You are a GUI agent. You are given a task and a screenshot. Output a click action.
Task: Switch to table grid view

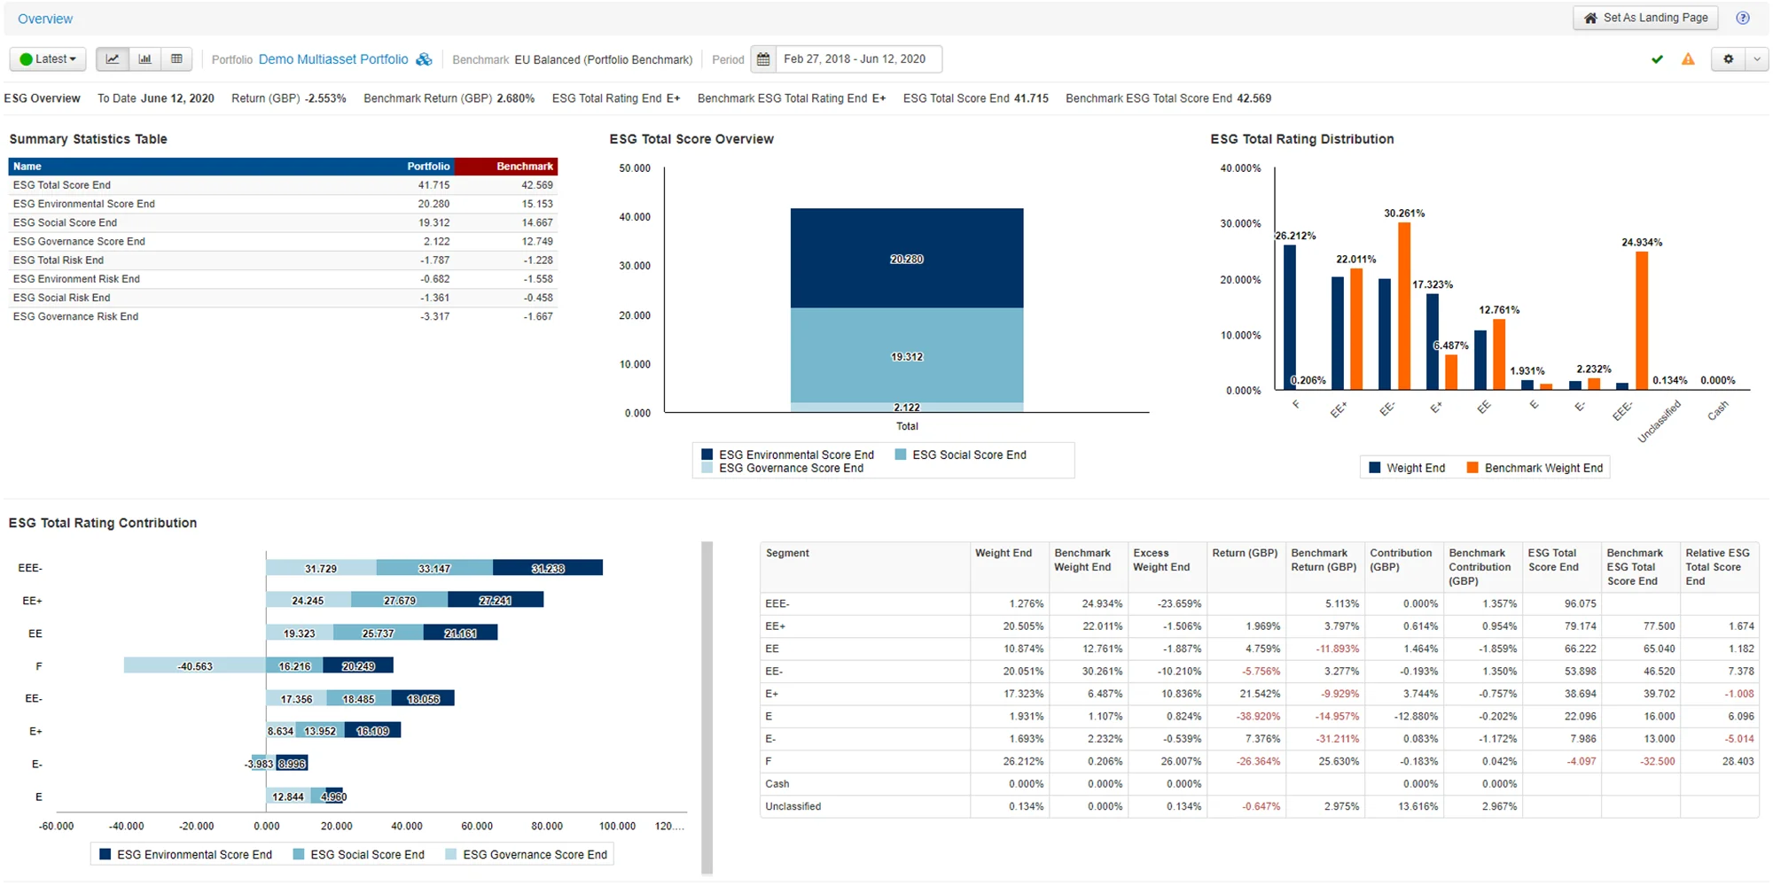pyautogui.click(x=176, y=59)
